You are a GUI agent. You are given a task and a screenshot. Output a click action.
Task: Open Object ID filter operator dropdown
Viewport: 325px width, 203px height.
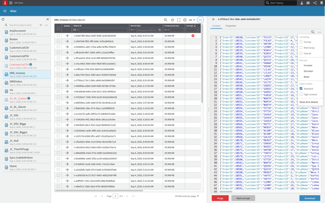pos(76,30)
